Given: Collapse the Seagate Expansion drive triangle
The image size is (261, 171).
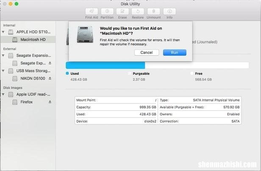Looking at the screenshot, I should pos(4,55).
